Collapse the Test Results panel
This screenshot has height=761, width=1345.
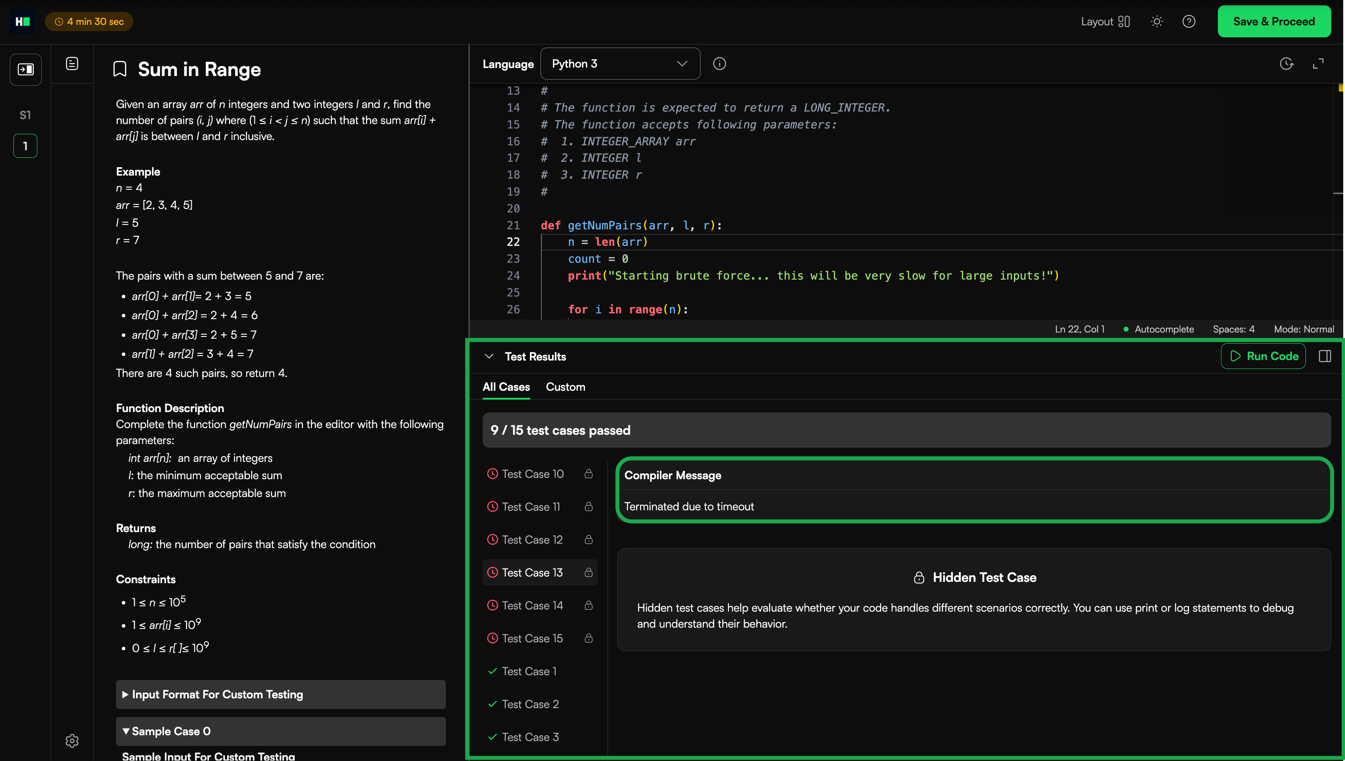[489, 356]
